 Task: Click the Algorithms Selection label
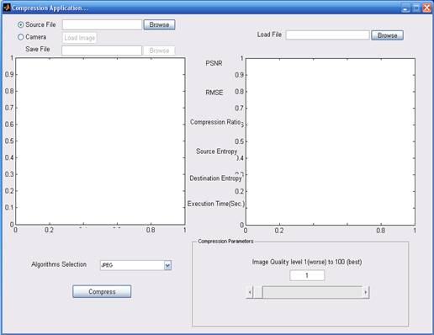59,264
